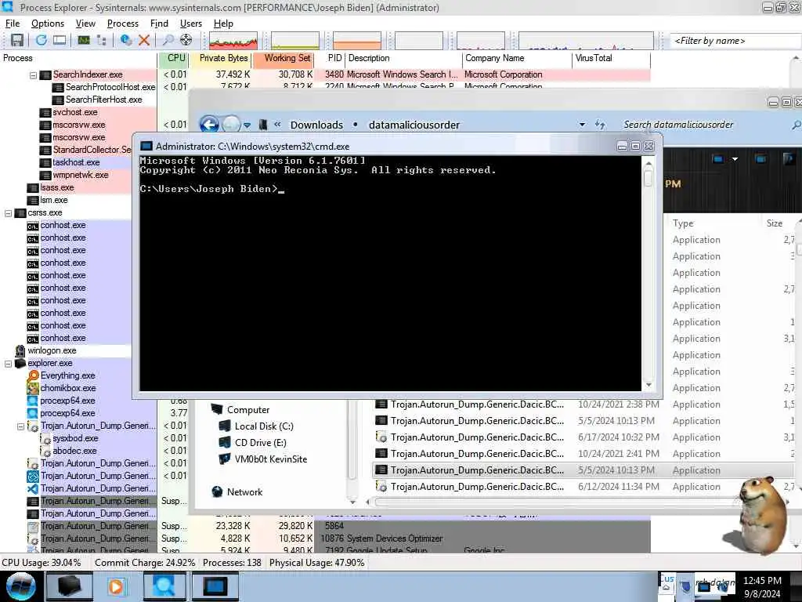802x602 pixels.
Task: Select the Find Window's Process crosshair icon
Action: pyautogui.click(x=186, y=41)
